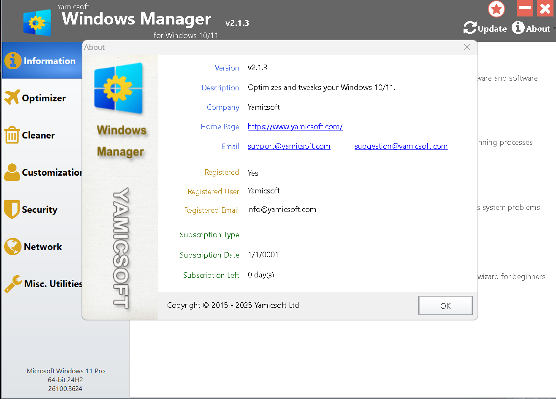The height and width of the screenshot is (399, 556).
Task: Click the About info circle icon in header
Action: 518,28
